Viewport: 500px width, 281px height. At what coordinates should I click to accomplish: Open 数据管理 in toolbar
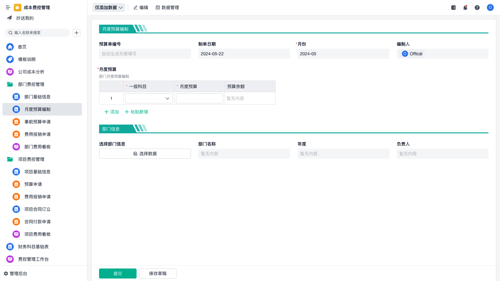coord(167,7)
